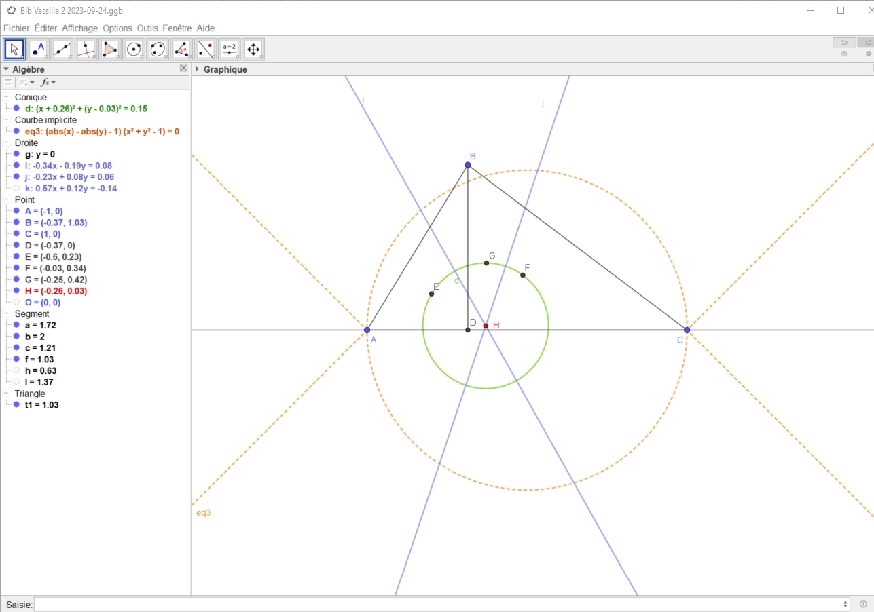
Task: Choose the Line through two points tool
Action: click(x=62, y=49)
